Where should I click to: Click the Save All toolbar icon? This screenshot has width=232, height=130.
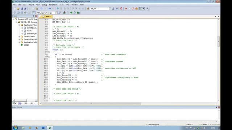click(25, 9)
